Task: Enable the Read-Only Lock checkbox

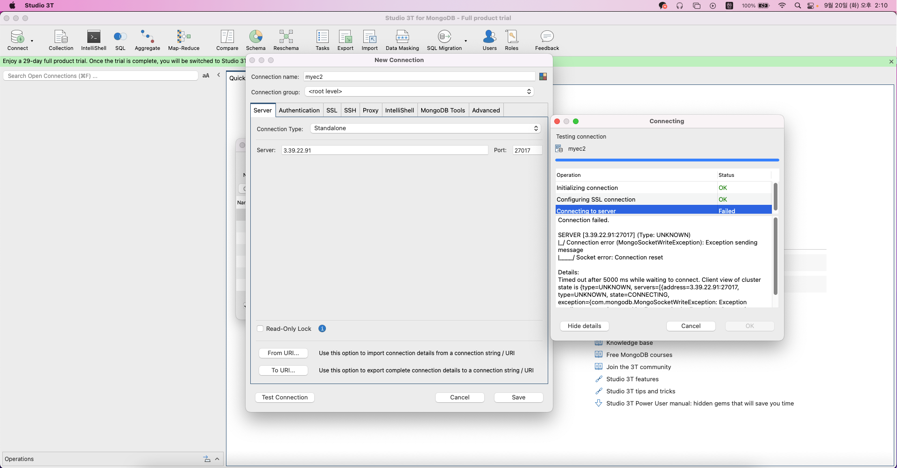Action: [260, 328]
